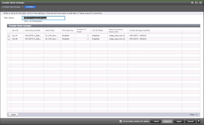Image resolution: width=204 pixels, height=125 pixels.
Task: Sort by Port ID column header
Action: coord(17,30)
